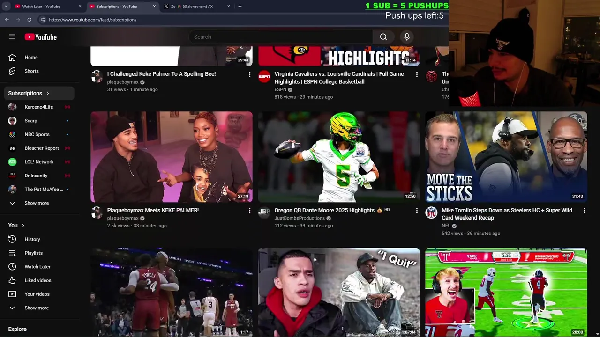Expand Show more under subscriptions
Image resolution: width=600 pixels, height=337 pixels.
(x=39, y=203)
